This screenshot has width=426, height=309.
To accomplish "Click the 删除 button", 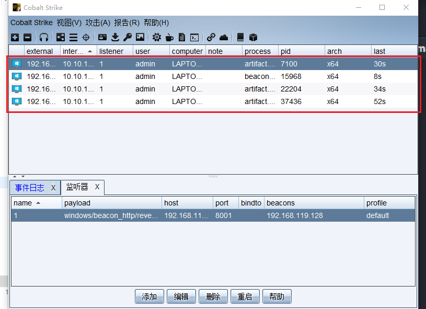I will tap(213, 296).
